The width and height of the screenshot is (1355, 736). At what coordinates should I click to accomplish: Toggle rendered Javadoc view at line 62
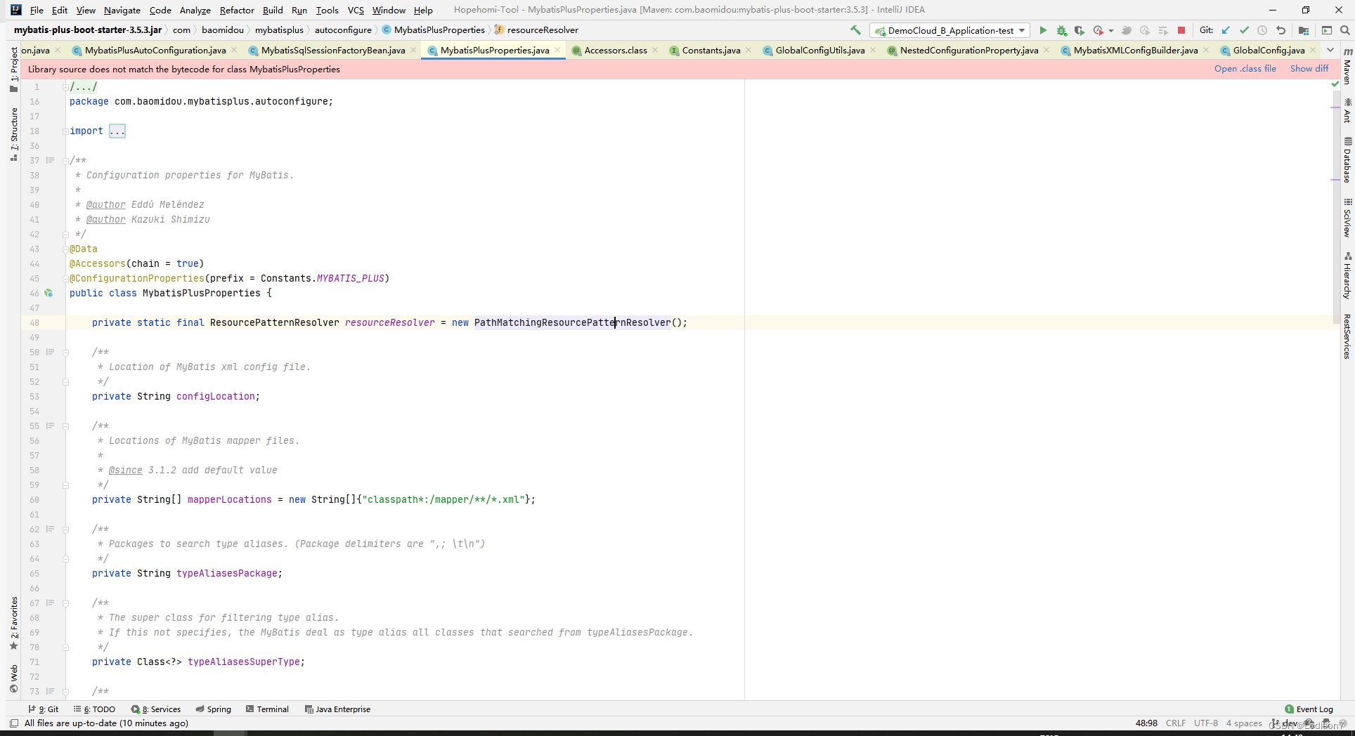click(50, 529)
